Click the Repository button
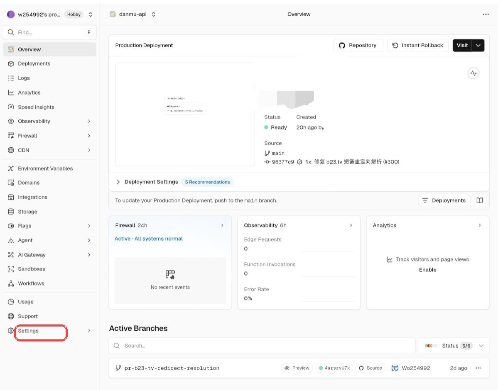 [358, 45]
